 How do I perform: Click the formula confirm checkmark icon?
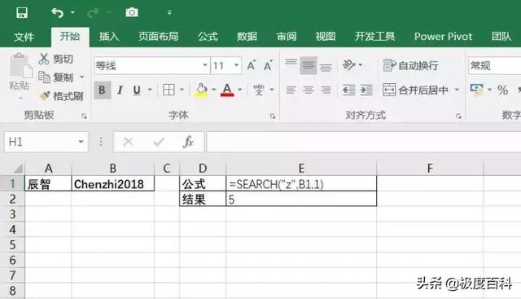pos(159,143)
